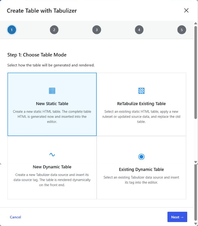Click the radio-dot Existing Dynamic Table icon
This screenshot has height=226, width=198.
(141, 157)
